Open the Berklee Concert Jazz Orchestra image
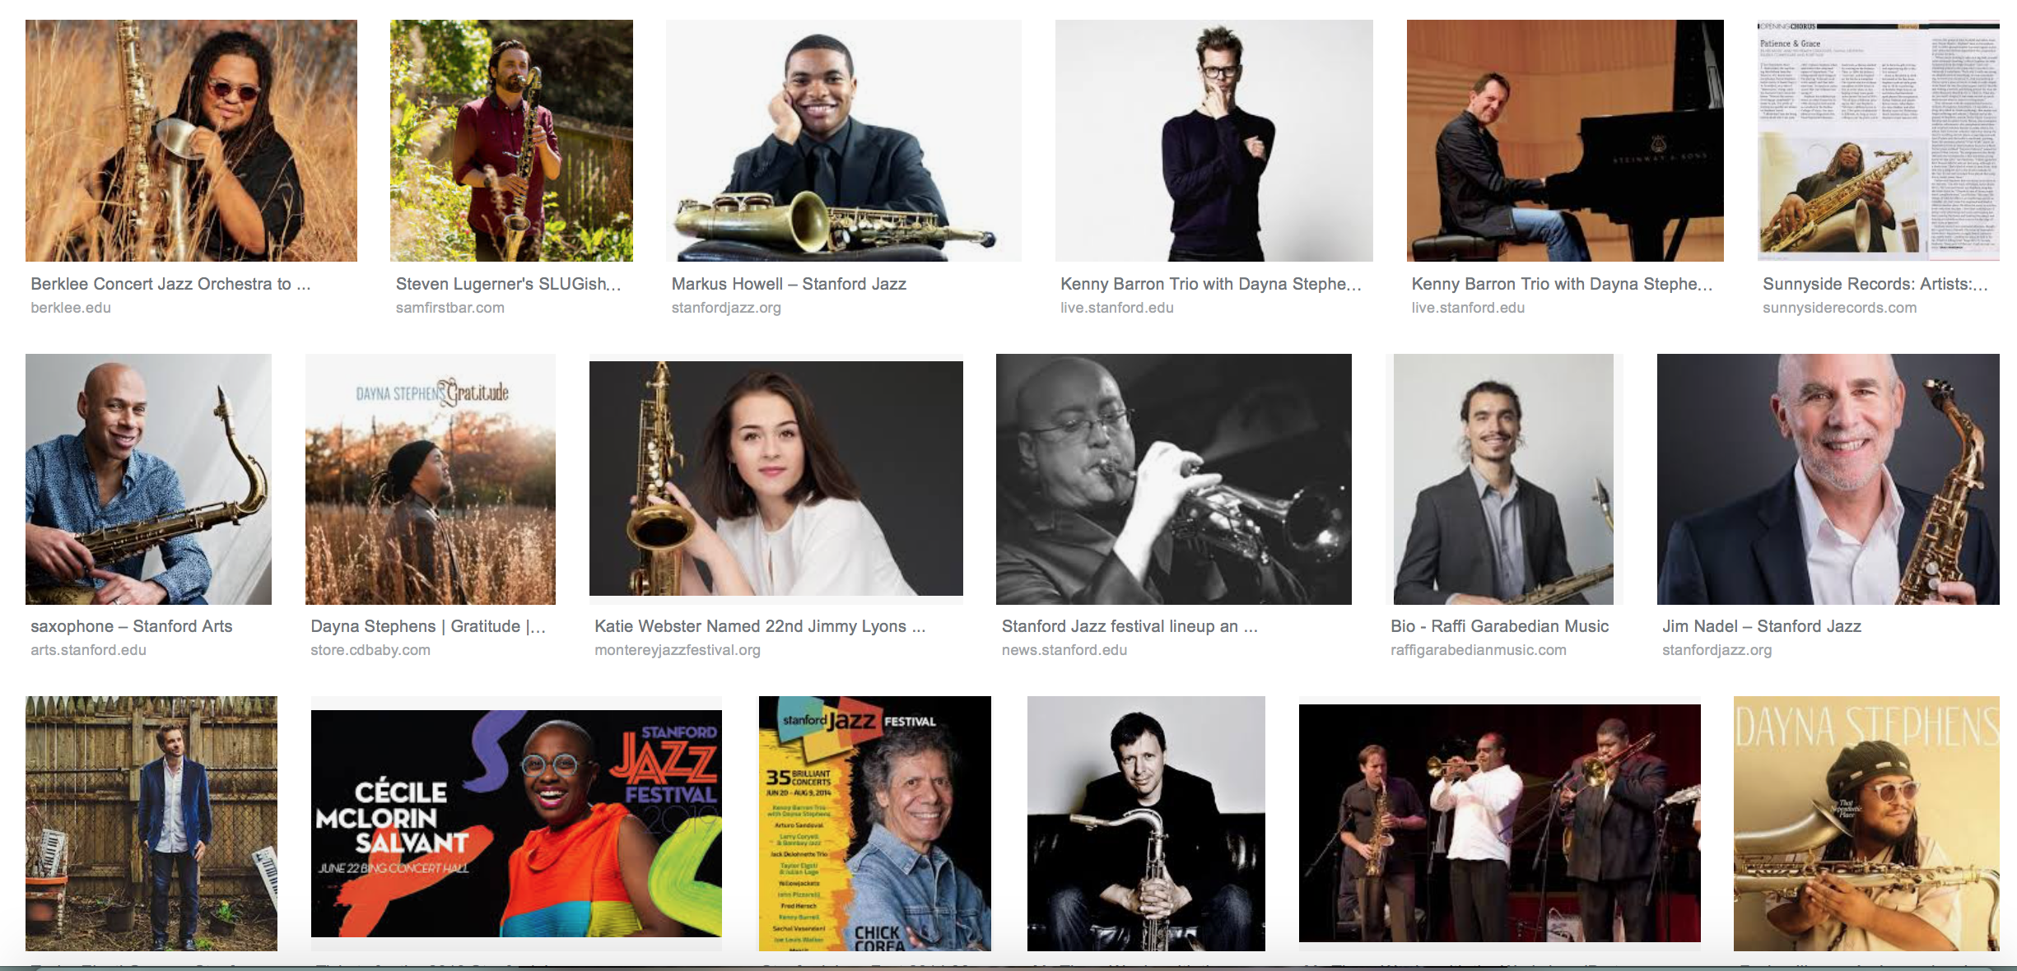Screen dimensions: 2017x971 (191, 141)
